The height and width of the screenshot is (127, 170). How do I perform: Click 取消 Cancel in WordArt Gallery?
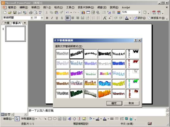coord(131,103)
